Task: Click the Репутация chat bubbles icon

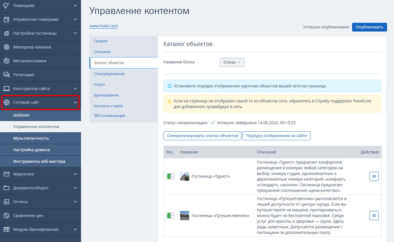Action: [7, 75]
